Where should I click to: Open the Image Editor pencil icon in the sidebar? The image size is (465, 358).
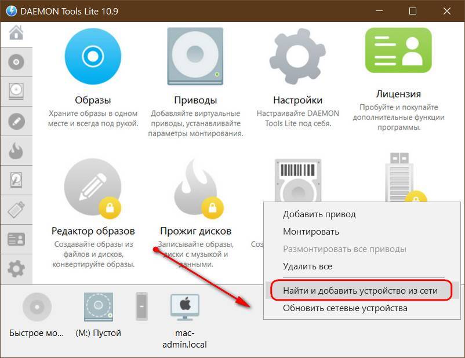16,121
